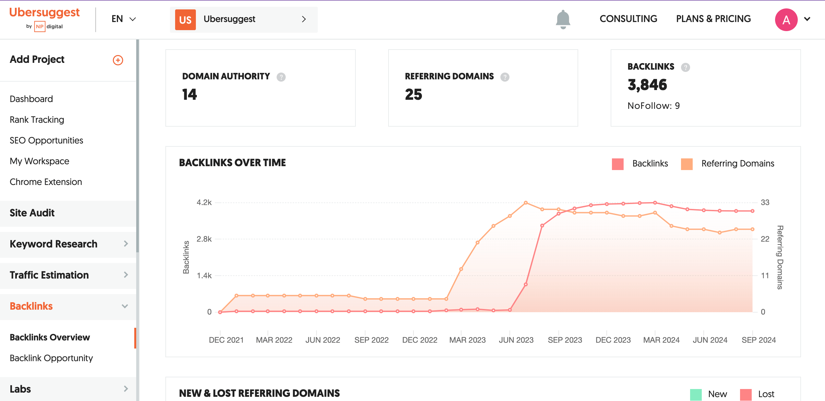Screen dimensions: 825x401
Task: Open Backlinks card help tooltip icon
Action: [x=685, y=67]
